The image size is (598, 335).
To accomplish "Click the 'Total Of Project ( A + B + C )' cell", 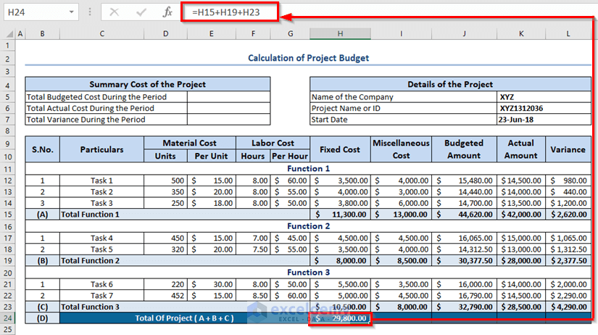I will click(185, 318).
